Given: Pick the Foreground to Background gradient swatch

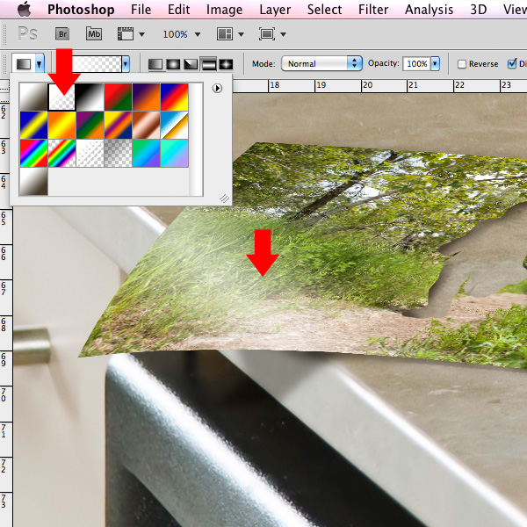Looking at the screenshot, I should [33, 97].
